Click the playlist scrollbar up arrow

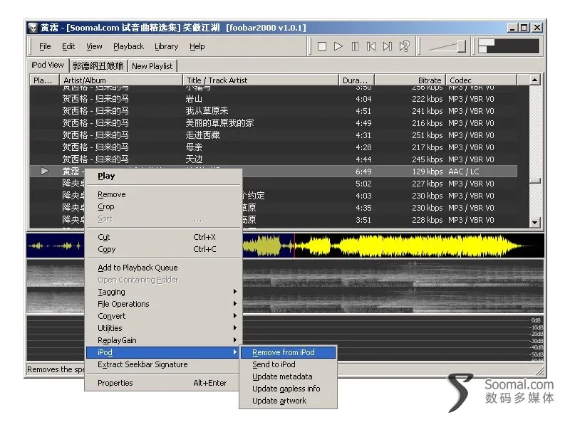[535, 80]
